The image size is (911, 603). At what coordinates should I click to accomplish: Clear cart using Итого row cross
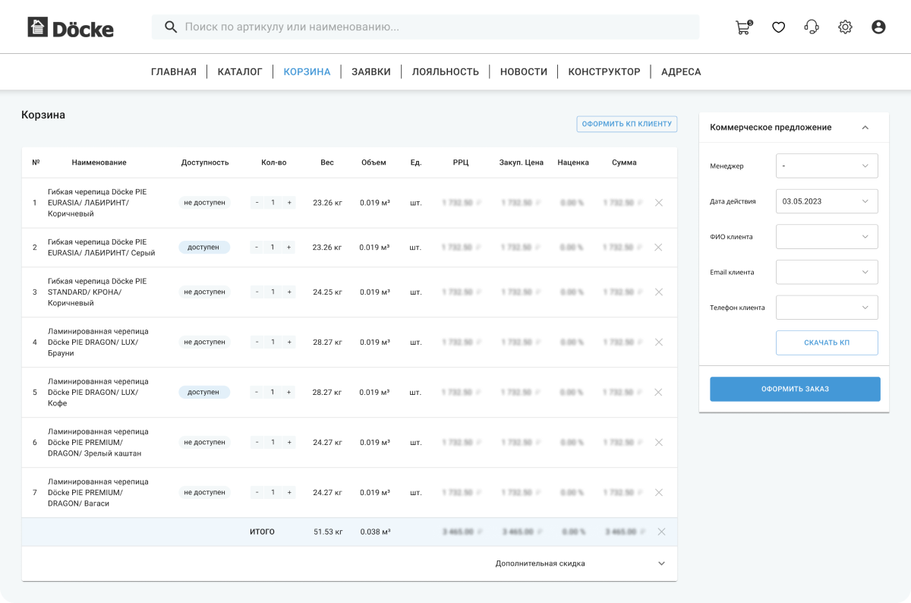point(661,532)
